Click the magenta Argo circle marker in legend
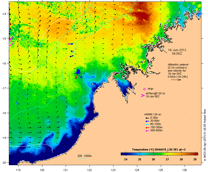Viewport: 208px width, 172px height. pyautogui.click(x=145, y=89)
